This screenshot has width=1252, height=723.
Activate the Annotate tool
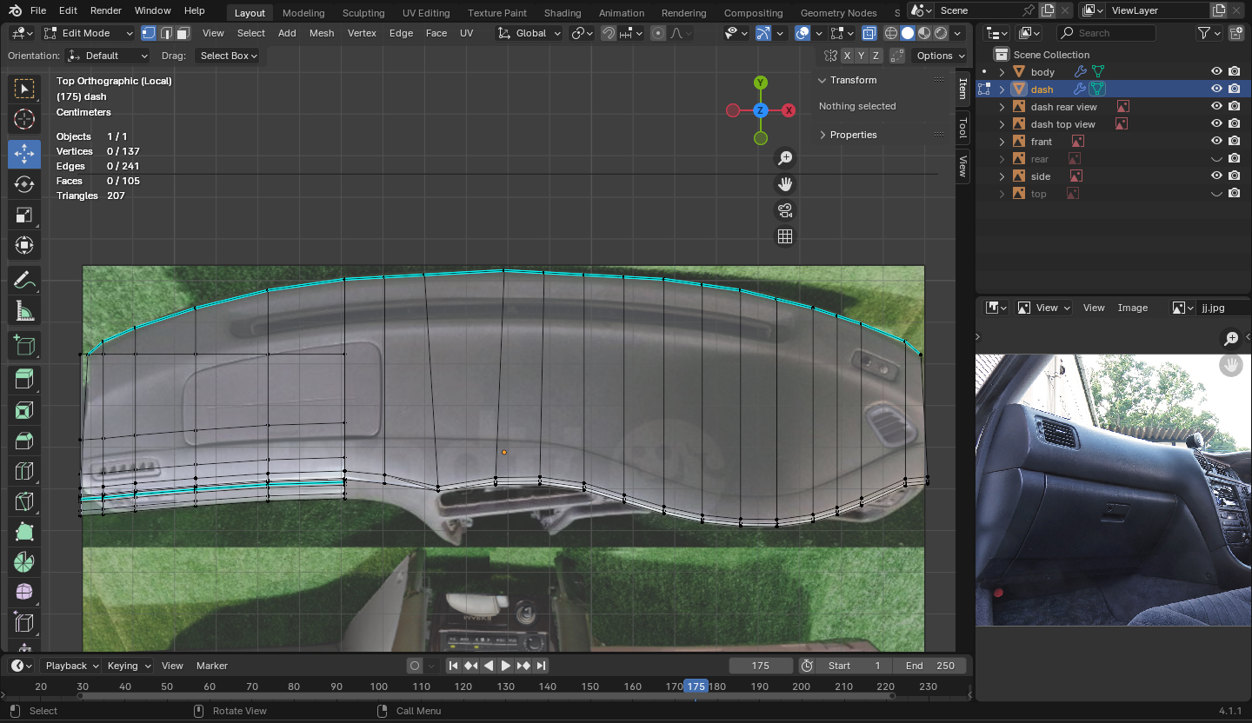click(24, 280)
